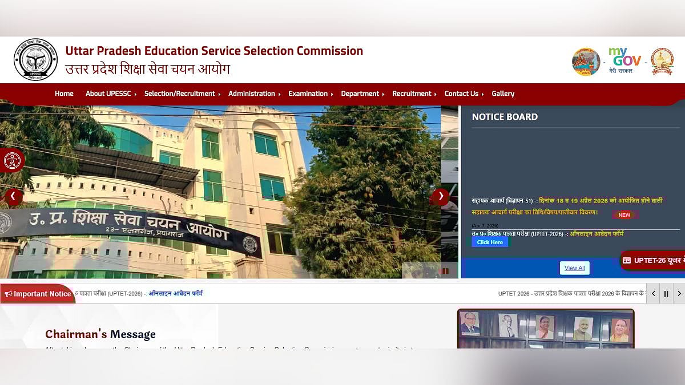Go to previous carousel slide
Viewport: 685px width, 385px height.
pos(13,197)
